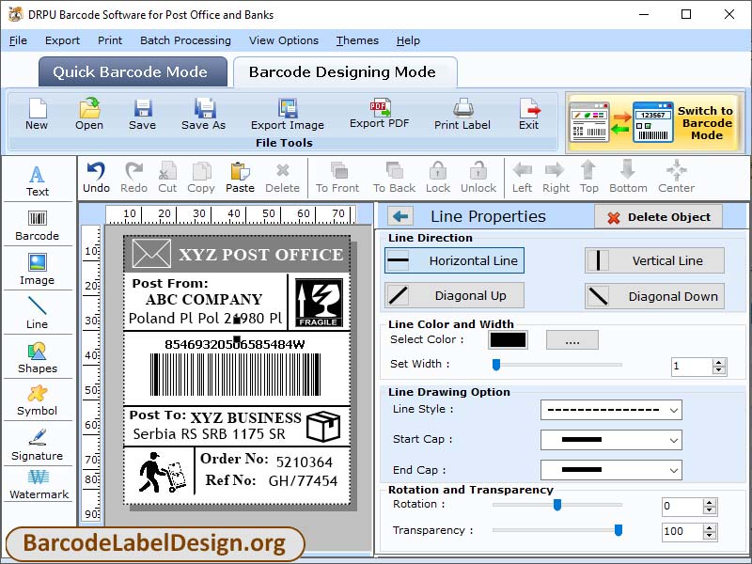
Task: Open the Export menu
Action: [62, 40]
